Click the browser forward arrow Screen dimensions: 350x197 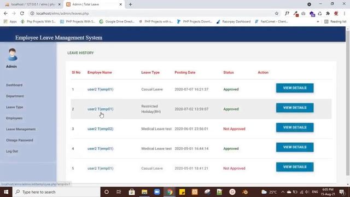[x=14, y=13]
